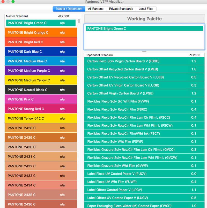This screenshot has height=208, width=207.
Task: Select the PANTONE 2431 C swatch
Action: [x=41, y=157]
